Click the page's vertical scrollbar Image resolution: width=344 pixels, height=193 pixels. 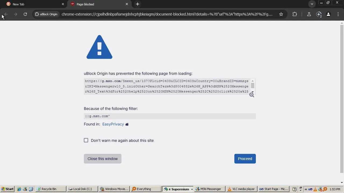(342, 99)
